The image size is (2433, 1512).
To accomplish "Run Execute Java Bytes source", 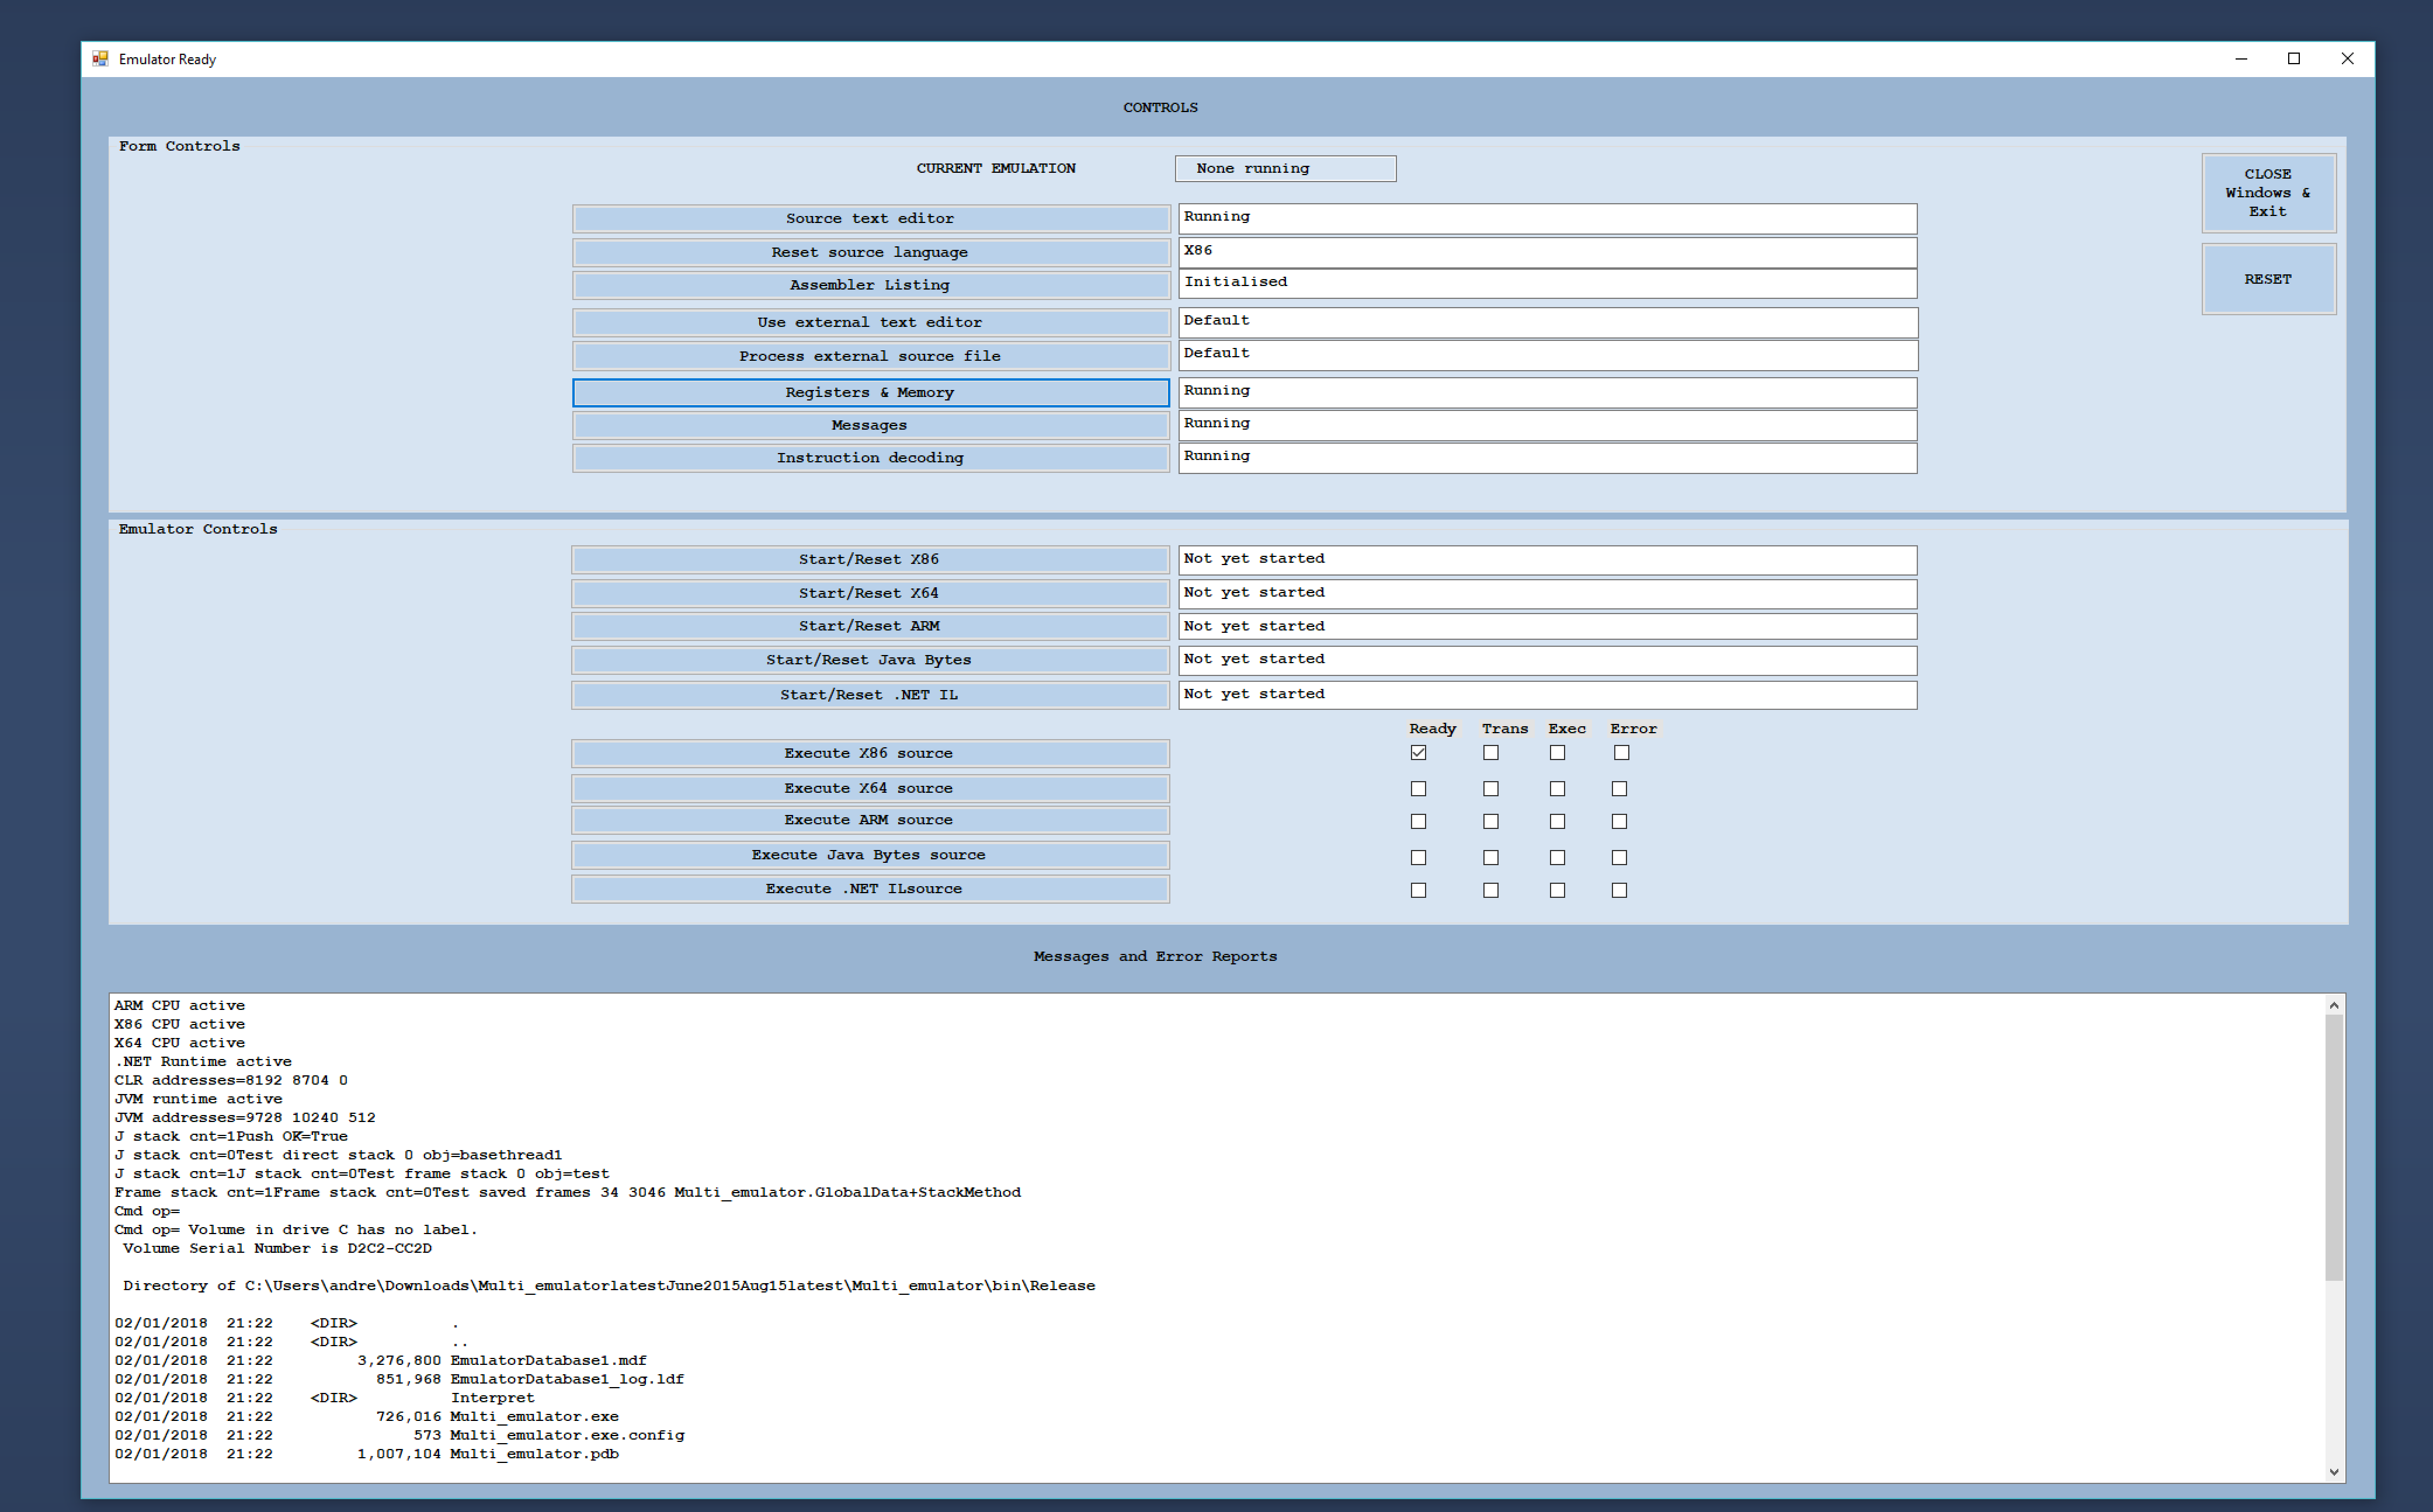I will click(870, 855).
